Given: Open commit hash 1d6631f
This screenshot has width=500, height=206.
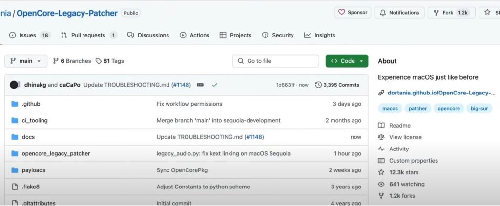Looking at the screenshot, I should (x=285, y=85).
